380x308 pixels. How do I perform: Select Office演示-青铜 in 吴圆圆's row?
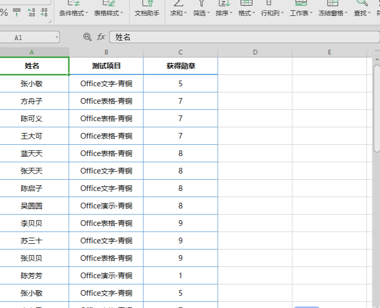106,206
